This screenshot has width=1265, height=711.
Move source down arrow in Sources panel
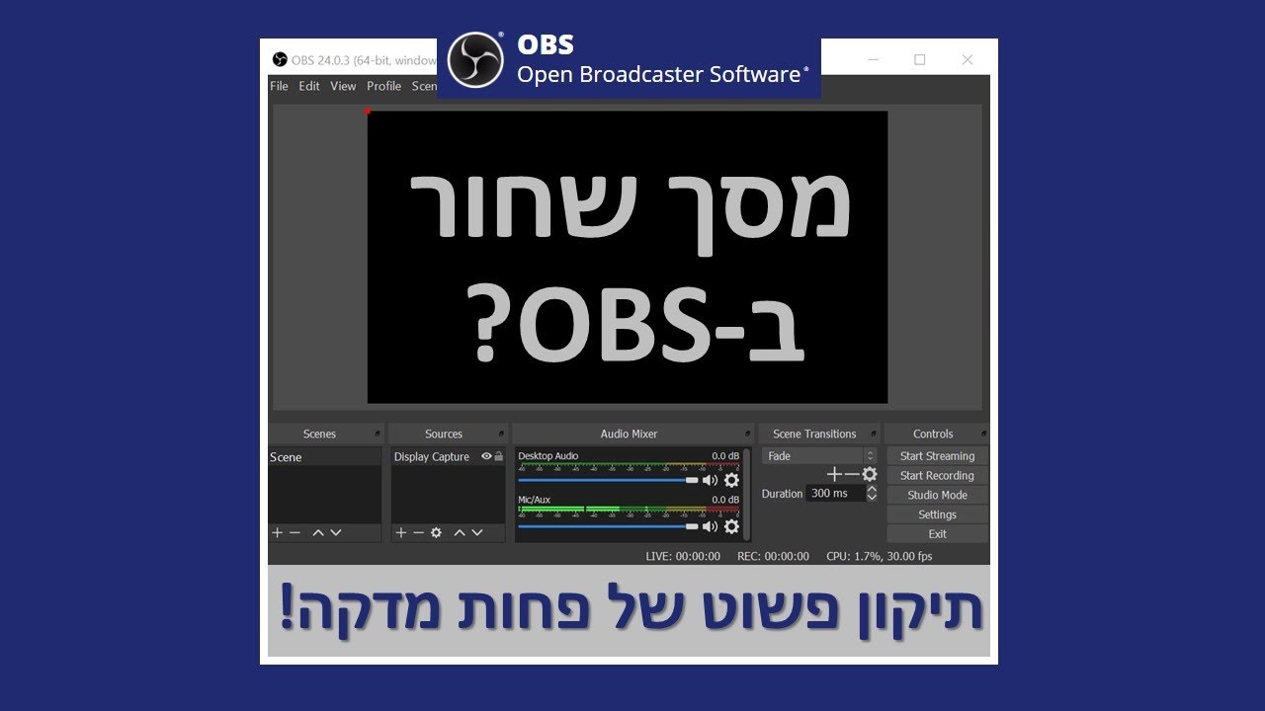tap(477, 532)
